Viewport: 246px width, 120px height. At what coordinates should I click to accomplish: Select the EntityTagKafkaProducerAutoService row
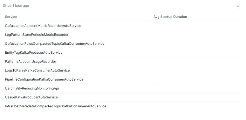coord(122,53)
